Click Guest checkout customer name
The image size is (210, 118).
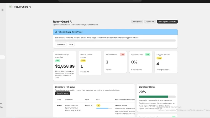click(72, 105)
